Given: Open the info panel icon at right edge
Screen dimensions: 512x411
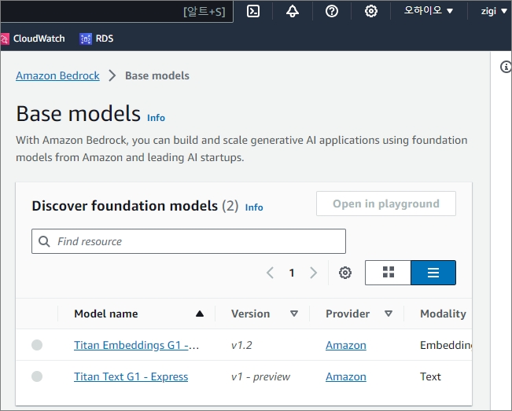Looking at the screenshot, I should [x=506, y=67].
